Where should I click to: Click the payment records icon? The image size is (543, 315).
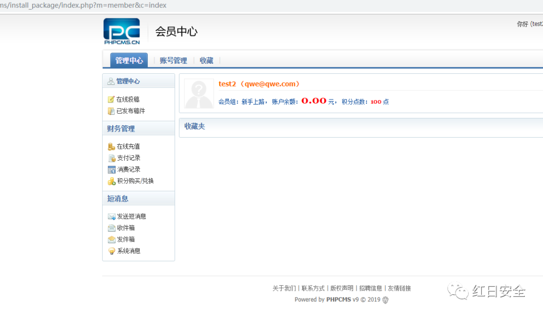coord(112,158)
